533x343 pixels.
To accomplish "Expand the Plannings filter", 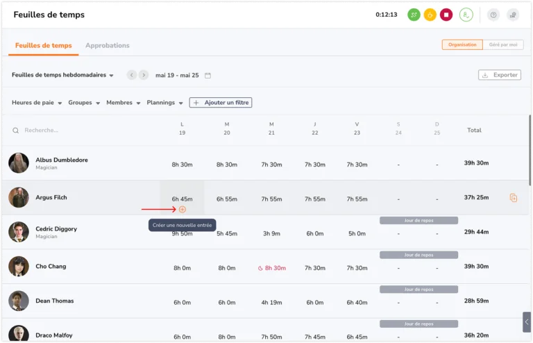I will coord(164,102).
